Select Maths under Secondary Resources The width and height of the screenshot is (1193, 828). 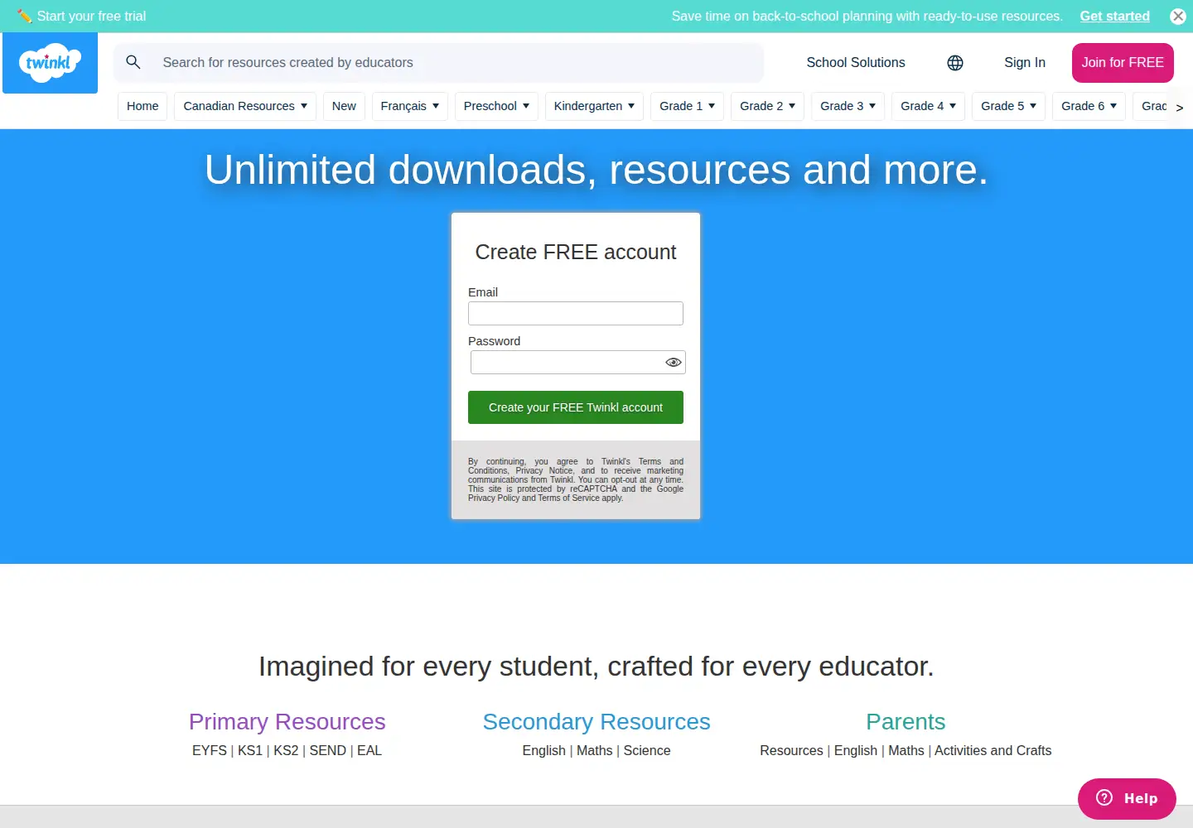click(x=595, y=750)
